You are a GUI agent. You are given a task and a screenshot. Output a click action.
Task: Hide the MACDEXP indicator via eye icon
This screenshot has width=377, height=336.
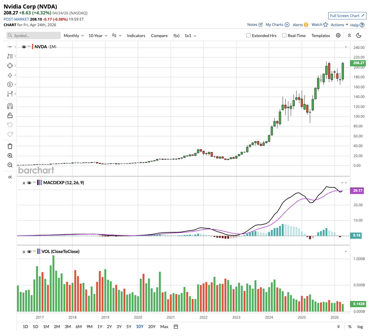[x=29, y=183]
